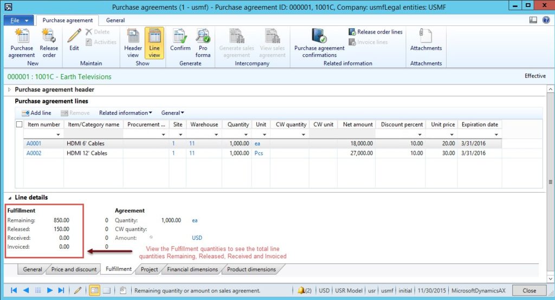Click the Delete button in Maintain
Screen dimensions: 555x300
point(98,32)
